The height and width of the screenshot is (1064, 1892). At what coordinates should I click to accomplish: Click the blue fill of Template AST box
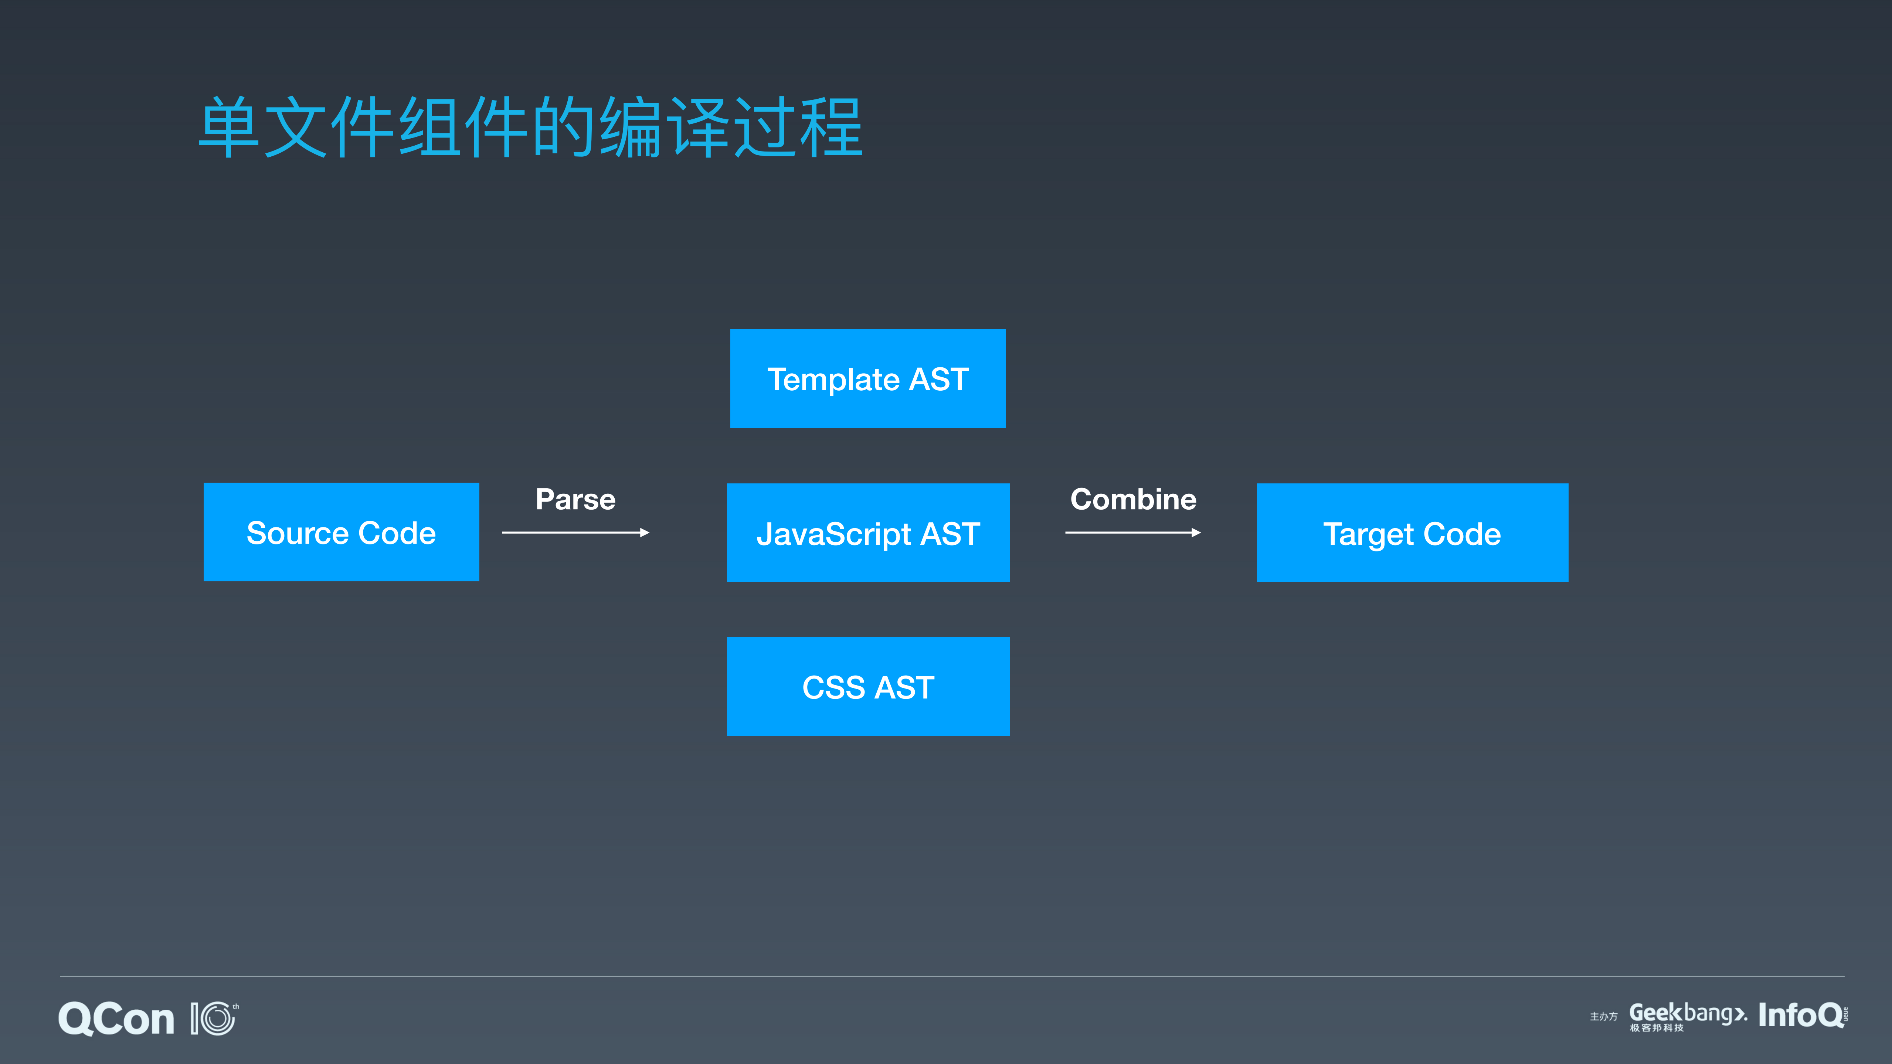[x=868, y=379]
